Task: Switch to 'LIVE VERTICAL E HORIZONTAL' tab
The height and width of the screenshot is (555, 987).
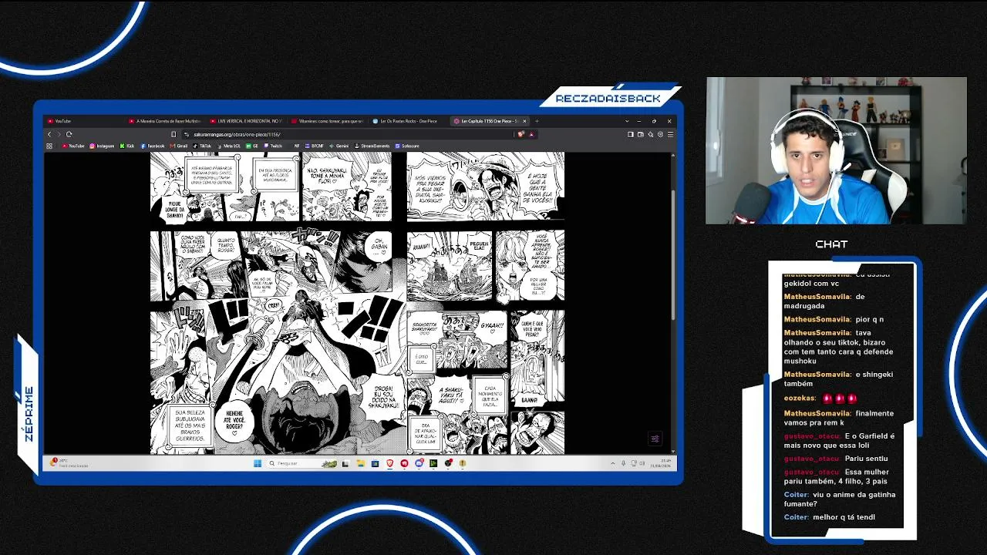Action: [x=246, y=121]
